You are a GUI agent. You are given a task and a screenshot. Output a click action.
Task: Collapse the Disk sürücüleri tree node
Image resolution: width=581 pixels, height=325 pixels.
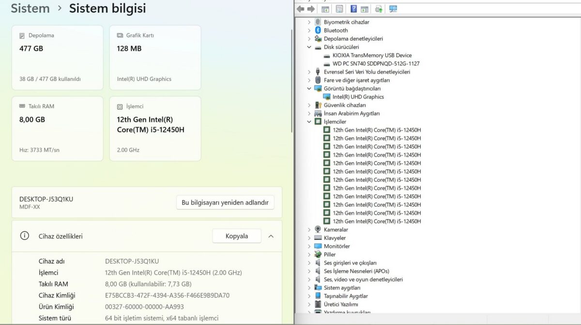(309, 47)
